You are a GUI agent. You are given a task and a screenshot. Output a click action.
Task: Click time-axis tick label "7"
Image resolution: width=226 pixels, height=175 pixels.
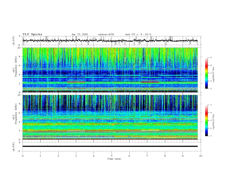click(147, 156)
